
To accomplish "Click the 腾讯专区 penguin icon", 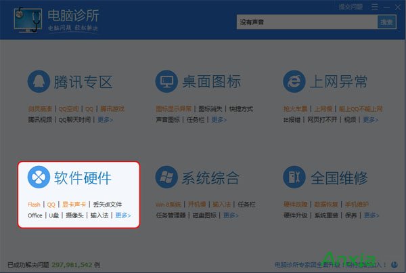I will coord(39,82).
